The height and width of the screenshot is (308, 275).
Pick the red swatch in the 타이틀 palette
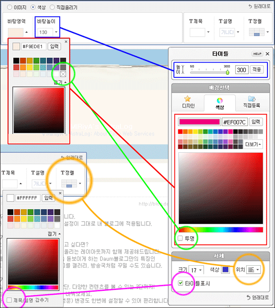pyautogui.click(x=180, y=131)
